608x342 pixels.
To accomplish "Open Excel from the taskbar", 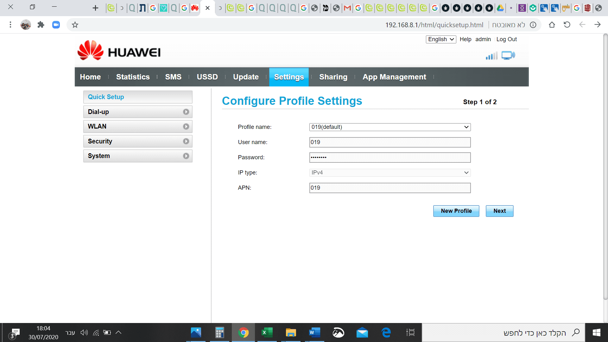I will click(x=267, y=332).
